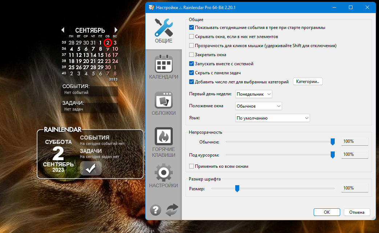This screenshot has width=379, height=233.
Task: Open the Горячие клавиши hotkeys section
Action: pos(164,142)
